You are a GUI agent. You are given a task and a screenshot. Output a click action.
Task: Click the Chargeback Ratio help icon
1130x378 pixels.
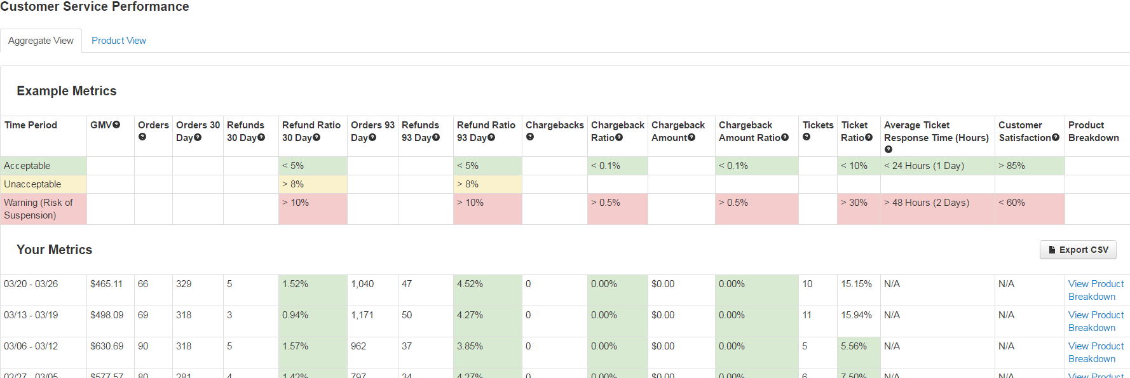[619, 138]
